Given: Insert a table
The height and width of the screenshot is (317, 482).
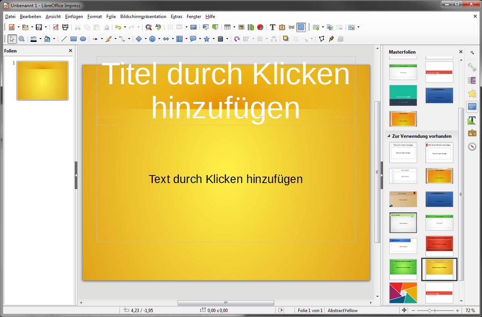Looking at the screenshot, I should 227,27.
